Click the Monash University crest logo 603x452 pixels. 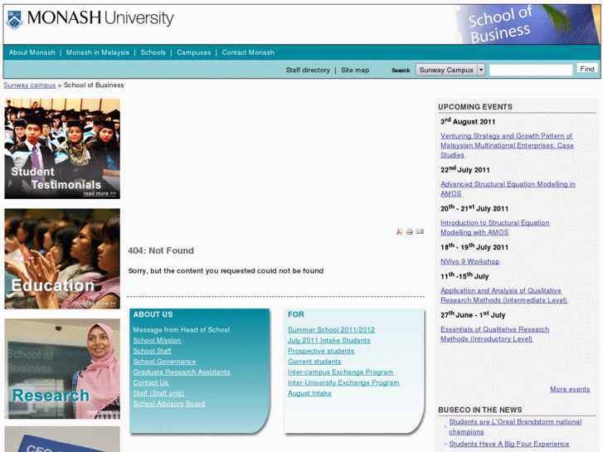tap(15, 19)
